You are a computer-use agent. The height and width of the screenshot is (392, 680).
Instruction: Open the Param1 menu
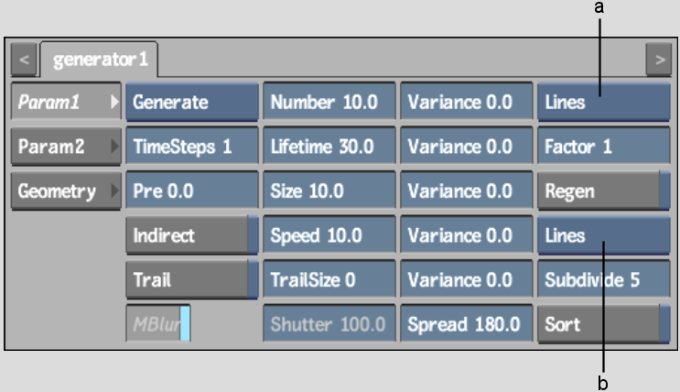[66, 102]
